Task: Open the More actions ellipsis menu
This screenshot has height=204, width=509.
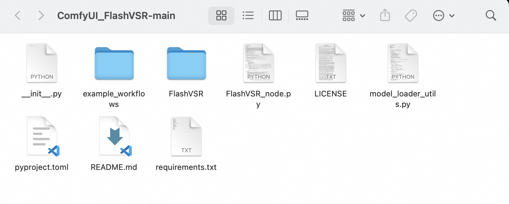Action: (443, 15)
